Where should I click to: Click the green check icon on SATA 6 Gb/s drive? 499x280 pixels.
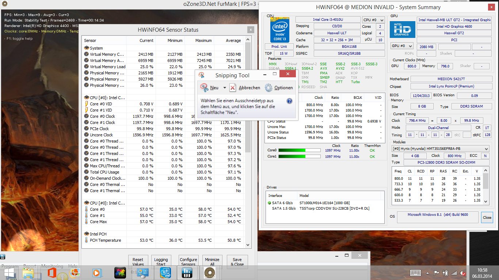(270, 203)
